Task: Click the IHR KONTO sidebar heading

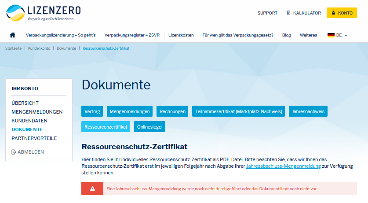Action: click(x=25, y=89)
